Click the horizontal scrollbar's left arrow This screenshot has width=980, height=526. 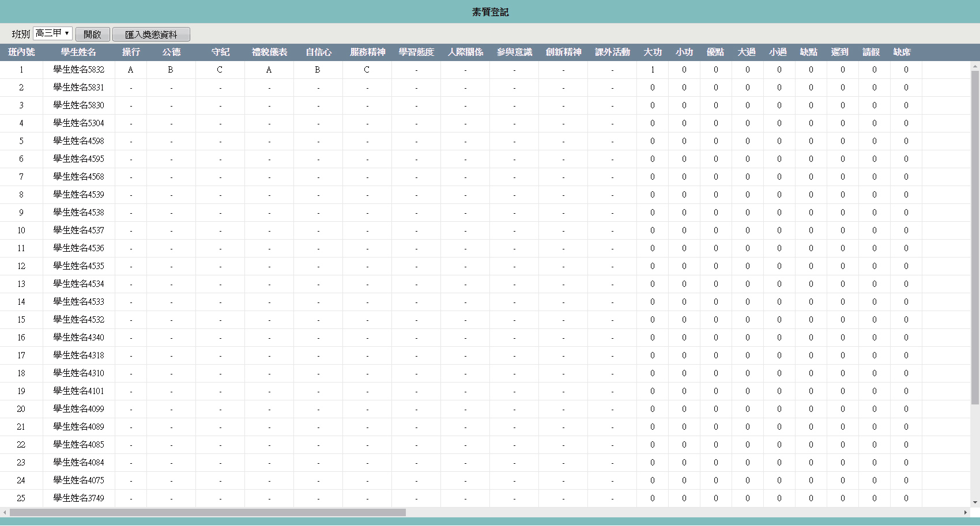coord(5,512)
